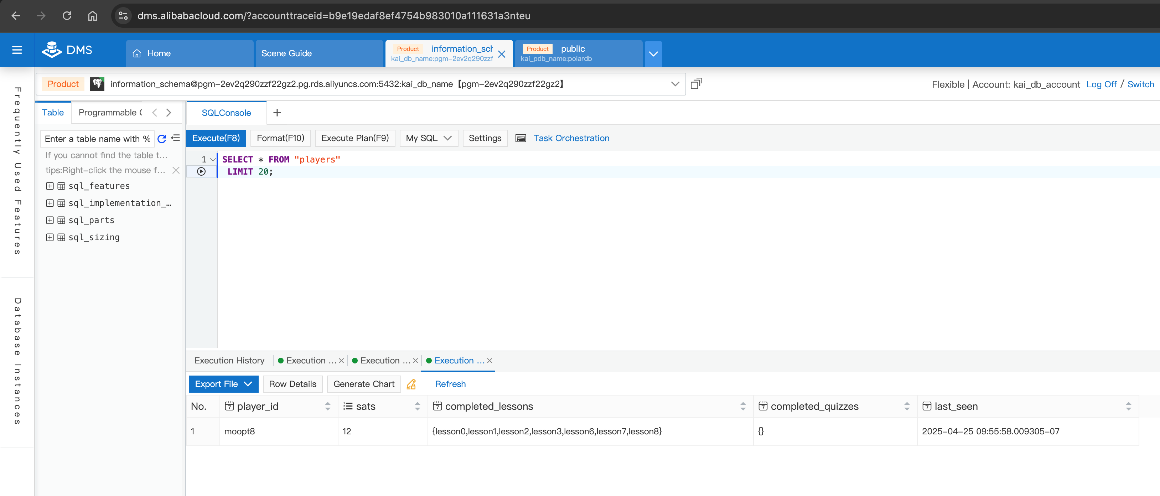Sort by last_seen column arrows
1160x496 pixels.
pyautogui.click(x=1129, y=406)
